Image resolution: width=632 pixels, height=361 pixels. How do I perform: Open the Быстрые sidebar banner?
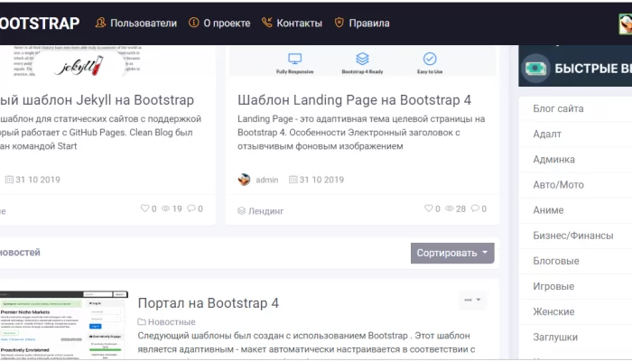[575, 66]
